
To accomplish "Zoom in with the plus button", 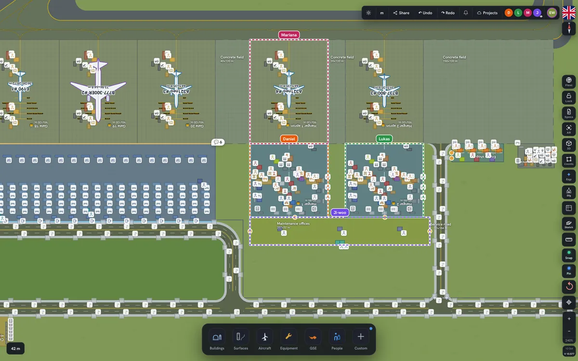I will 569,319.
